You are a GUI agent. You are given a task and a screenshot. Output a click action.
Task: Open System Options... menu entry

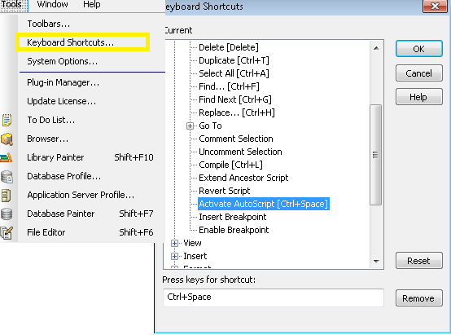(x=62, y=61)
